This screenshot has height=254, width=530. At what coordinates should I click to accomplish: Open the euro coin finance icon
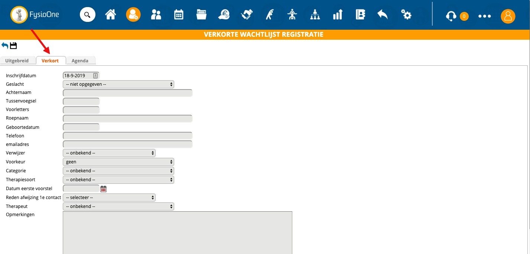[x=224, y=15]
